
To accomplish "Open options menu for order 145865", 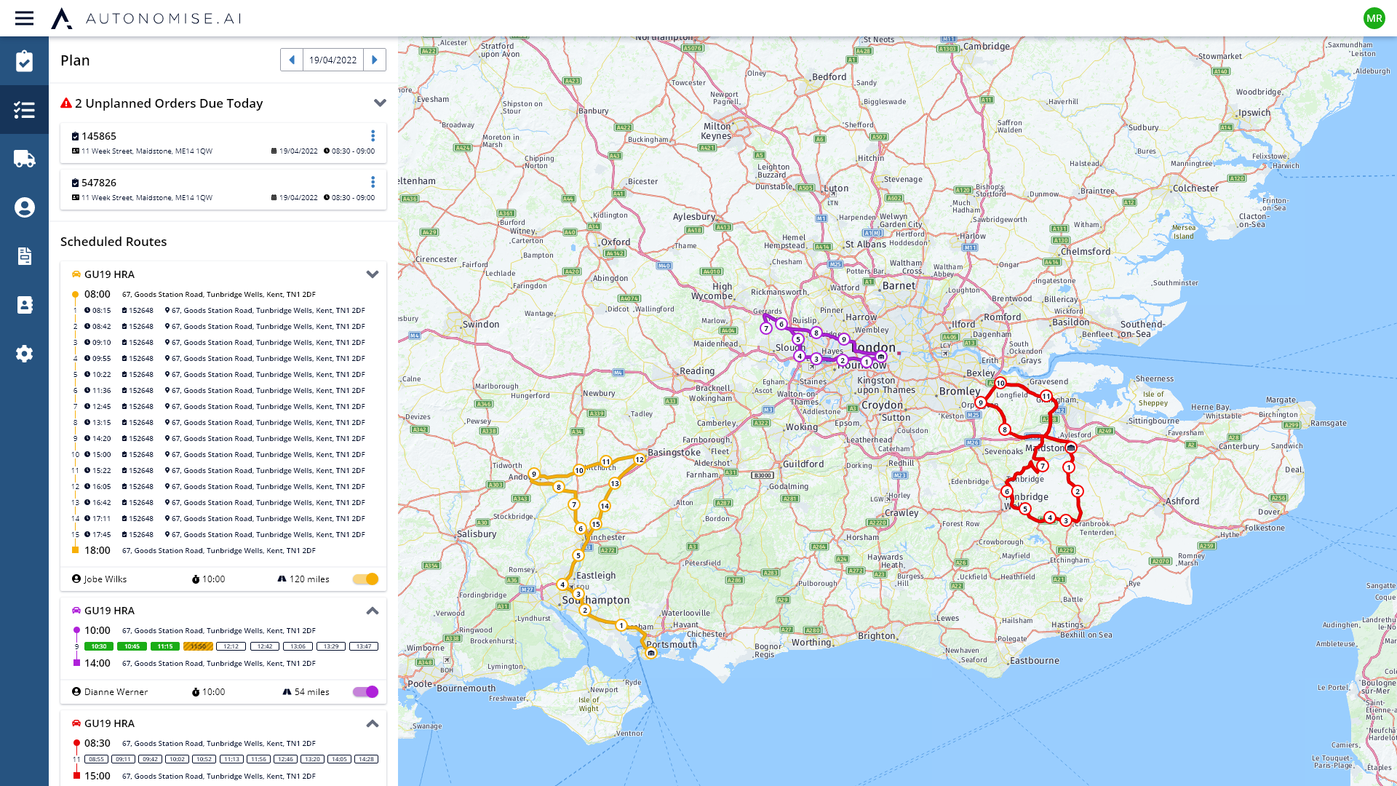I will point(373,136).
